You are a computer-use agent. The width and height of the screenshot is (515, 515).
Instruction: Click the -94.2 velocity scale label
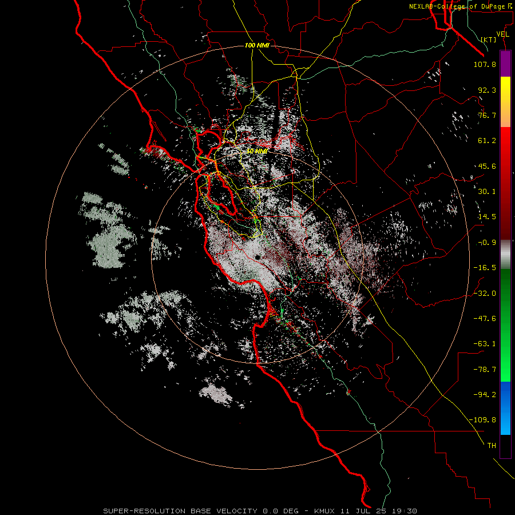point(485,395)
